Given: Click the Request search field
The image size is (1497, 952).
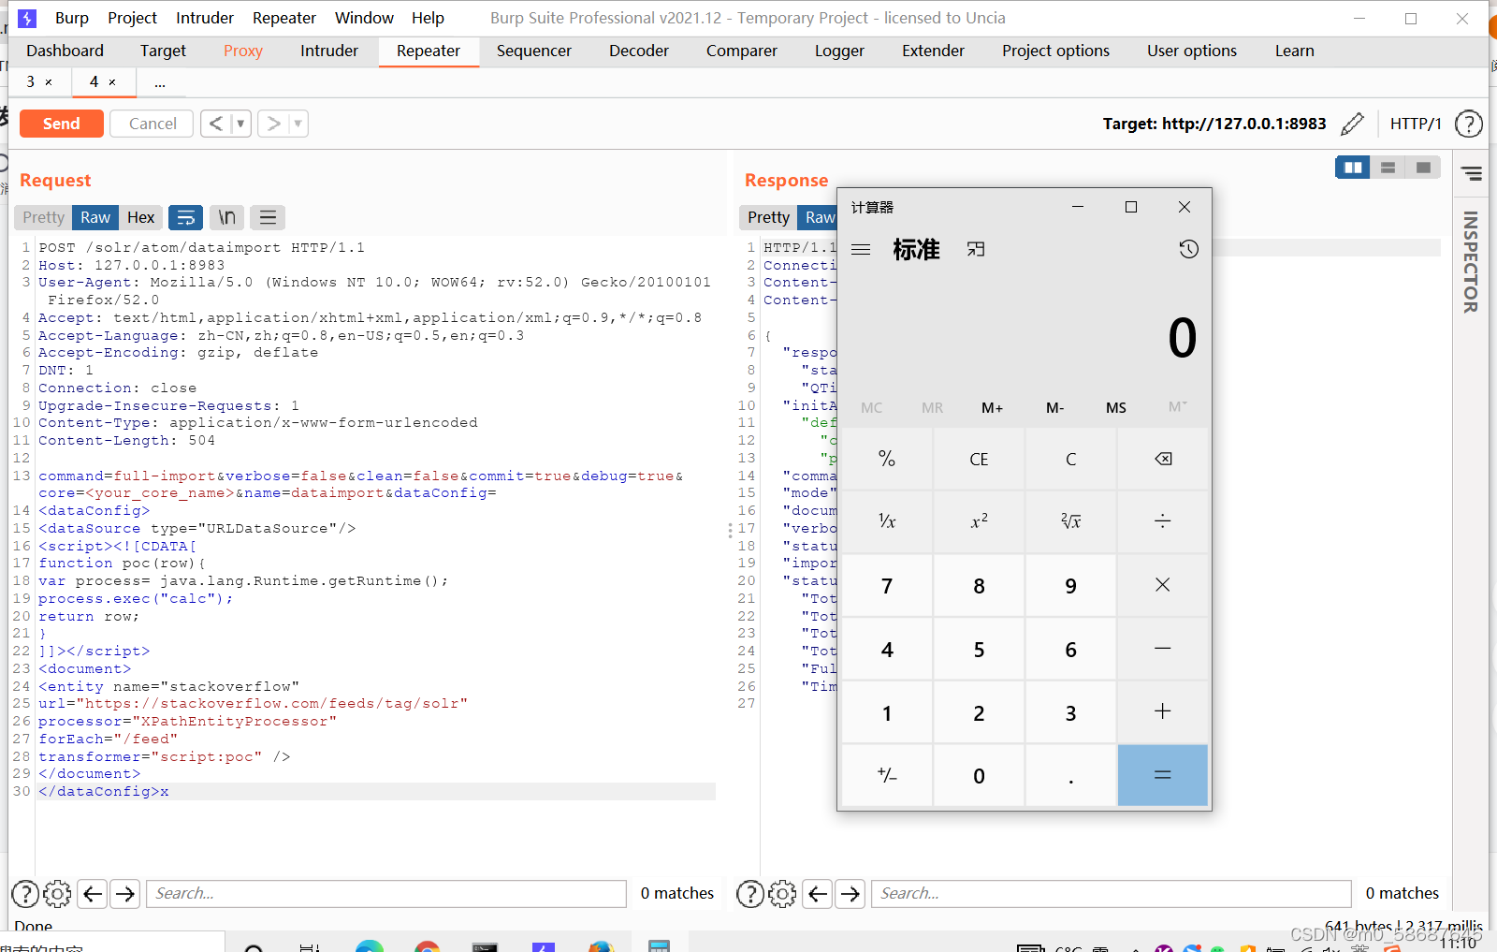Looking at the screenshot, I should (x=386, y=894).
